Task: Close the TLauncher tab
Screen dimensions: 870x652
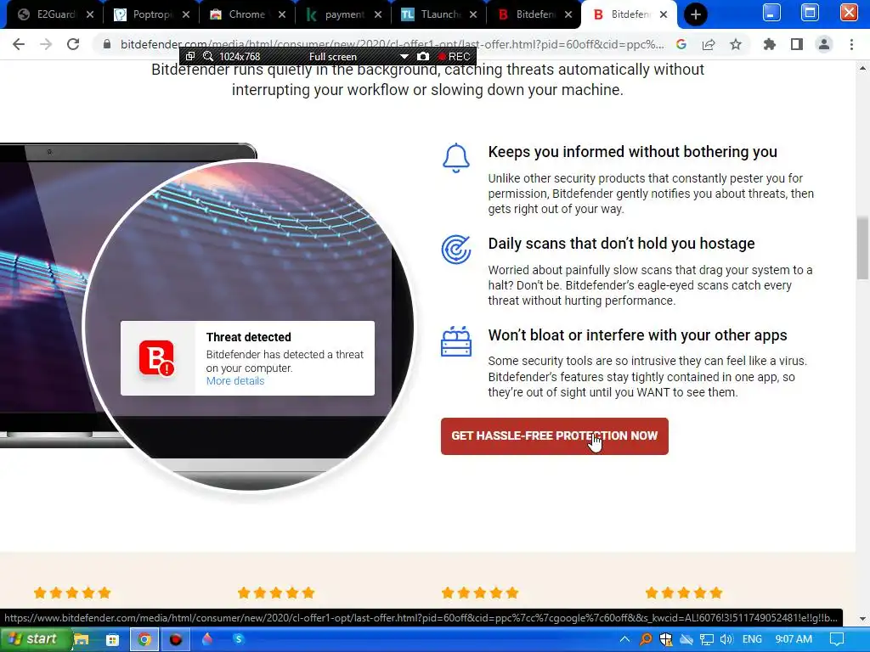Action: (473, 14)
